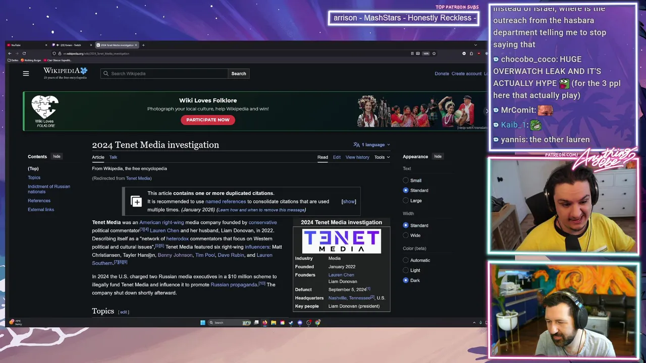
Task: Show hidden system tray icons chevron
Action: click(474, 323)
